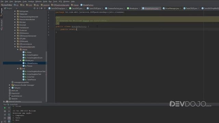Toggle the Project side tool tab

coord(1,12)
